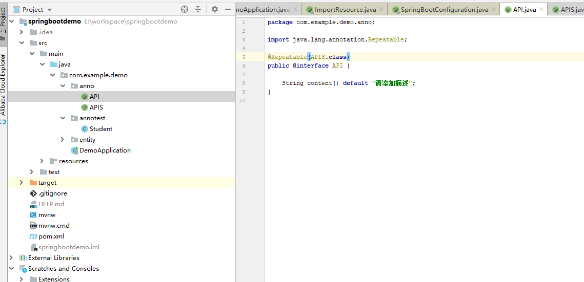The height and width of the screenshot is (282, 584).
Task: Click APIS.class inside the @Repeatable annotation
Action: [x=329, y=57]
